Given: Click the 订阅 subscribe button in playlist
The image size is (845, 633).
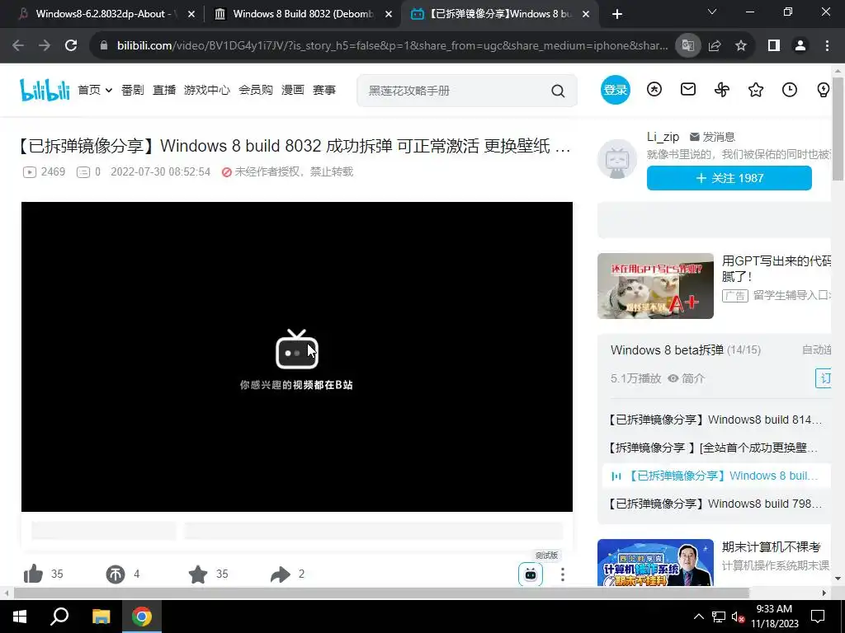Looking at the screenshot, I should tap(824, 378).
